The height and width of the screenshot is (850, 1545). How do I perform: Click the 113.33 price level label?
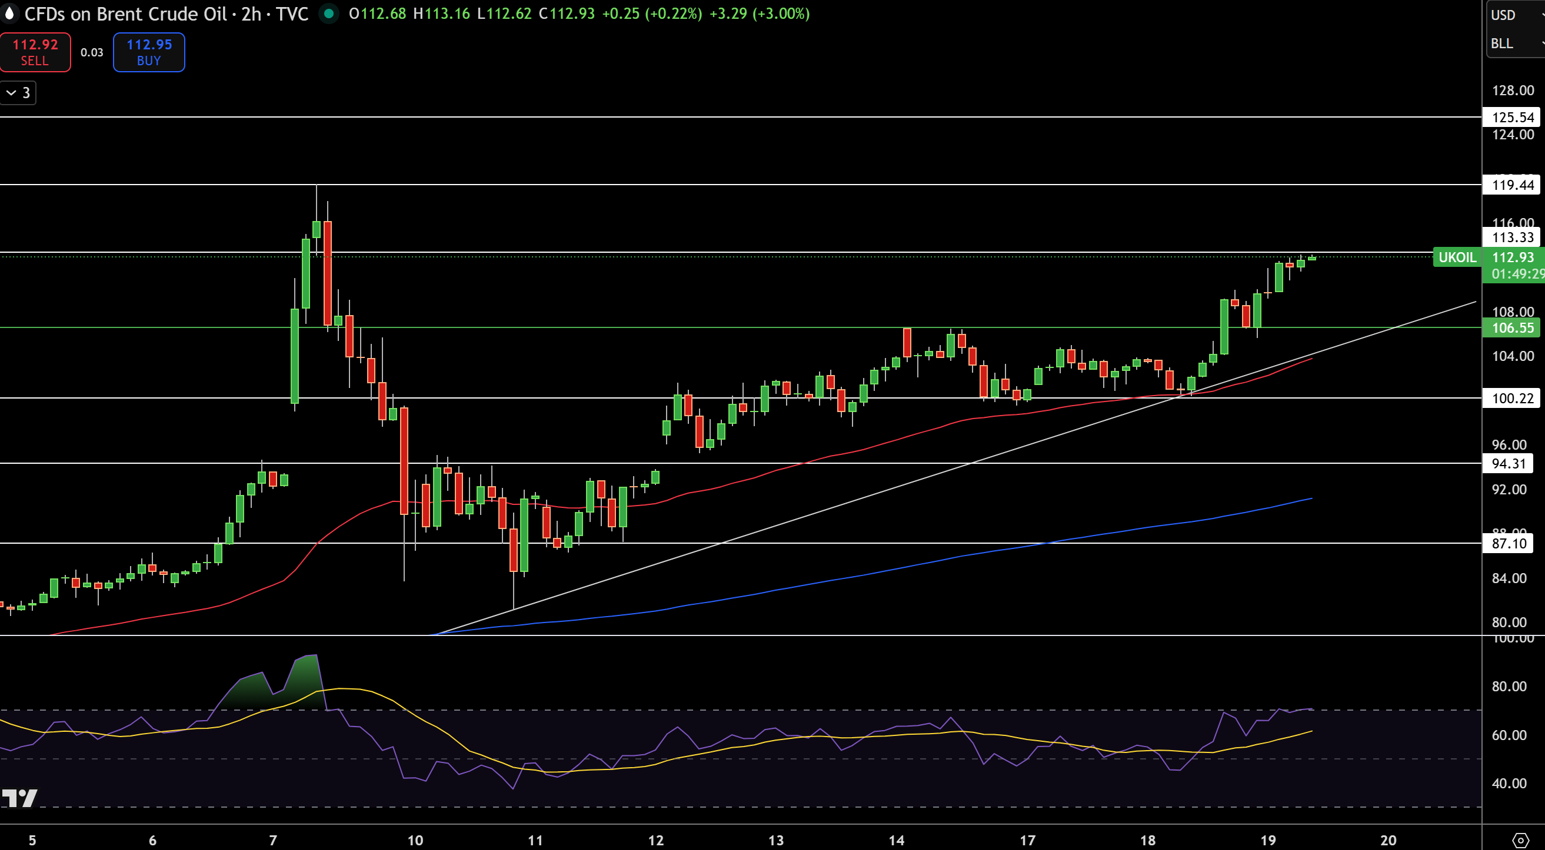point(1511,237)
